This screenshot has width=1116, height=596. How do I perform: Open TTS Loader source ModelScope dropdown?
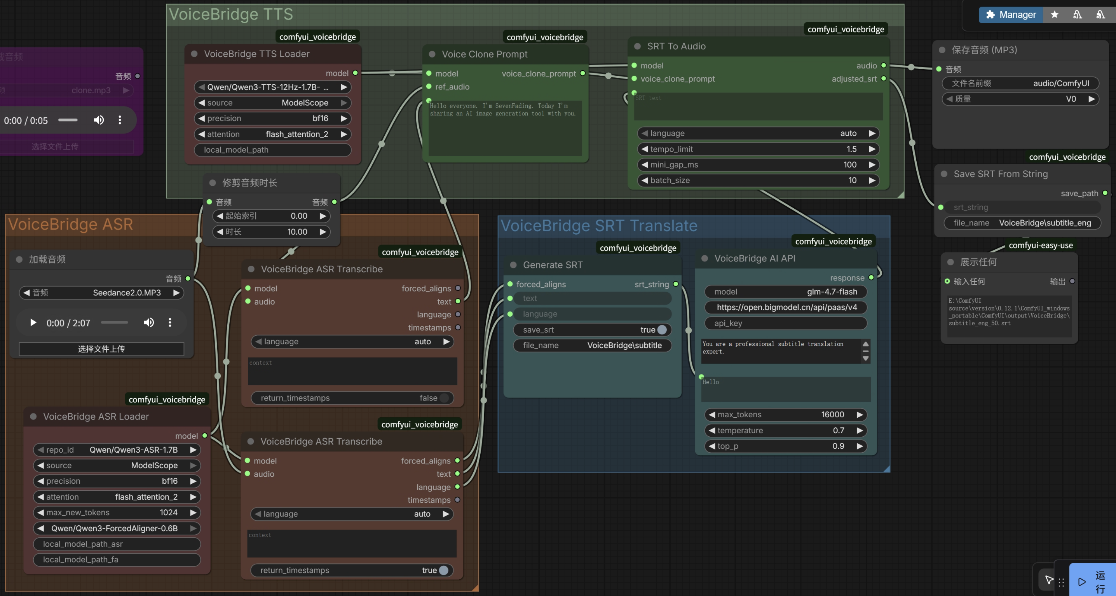click(272, 103)
